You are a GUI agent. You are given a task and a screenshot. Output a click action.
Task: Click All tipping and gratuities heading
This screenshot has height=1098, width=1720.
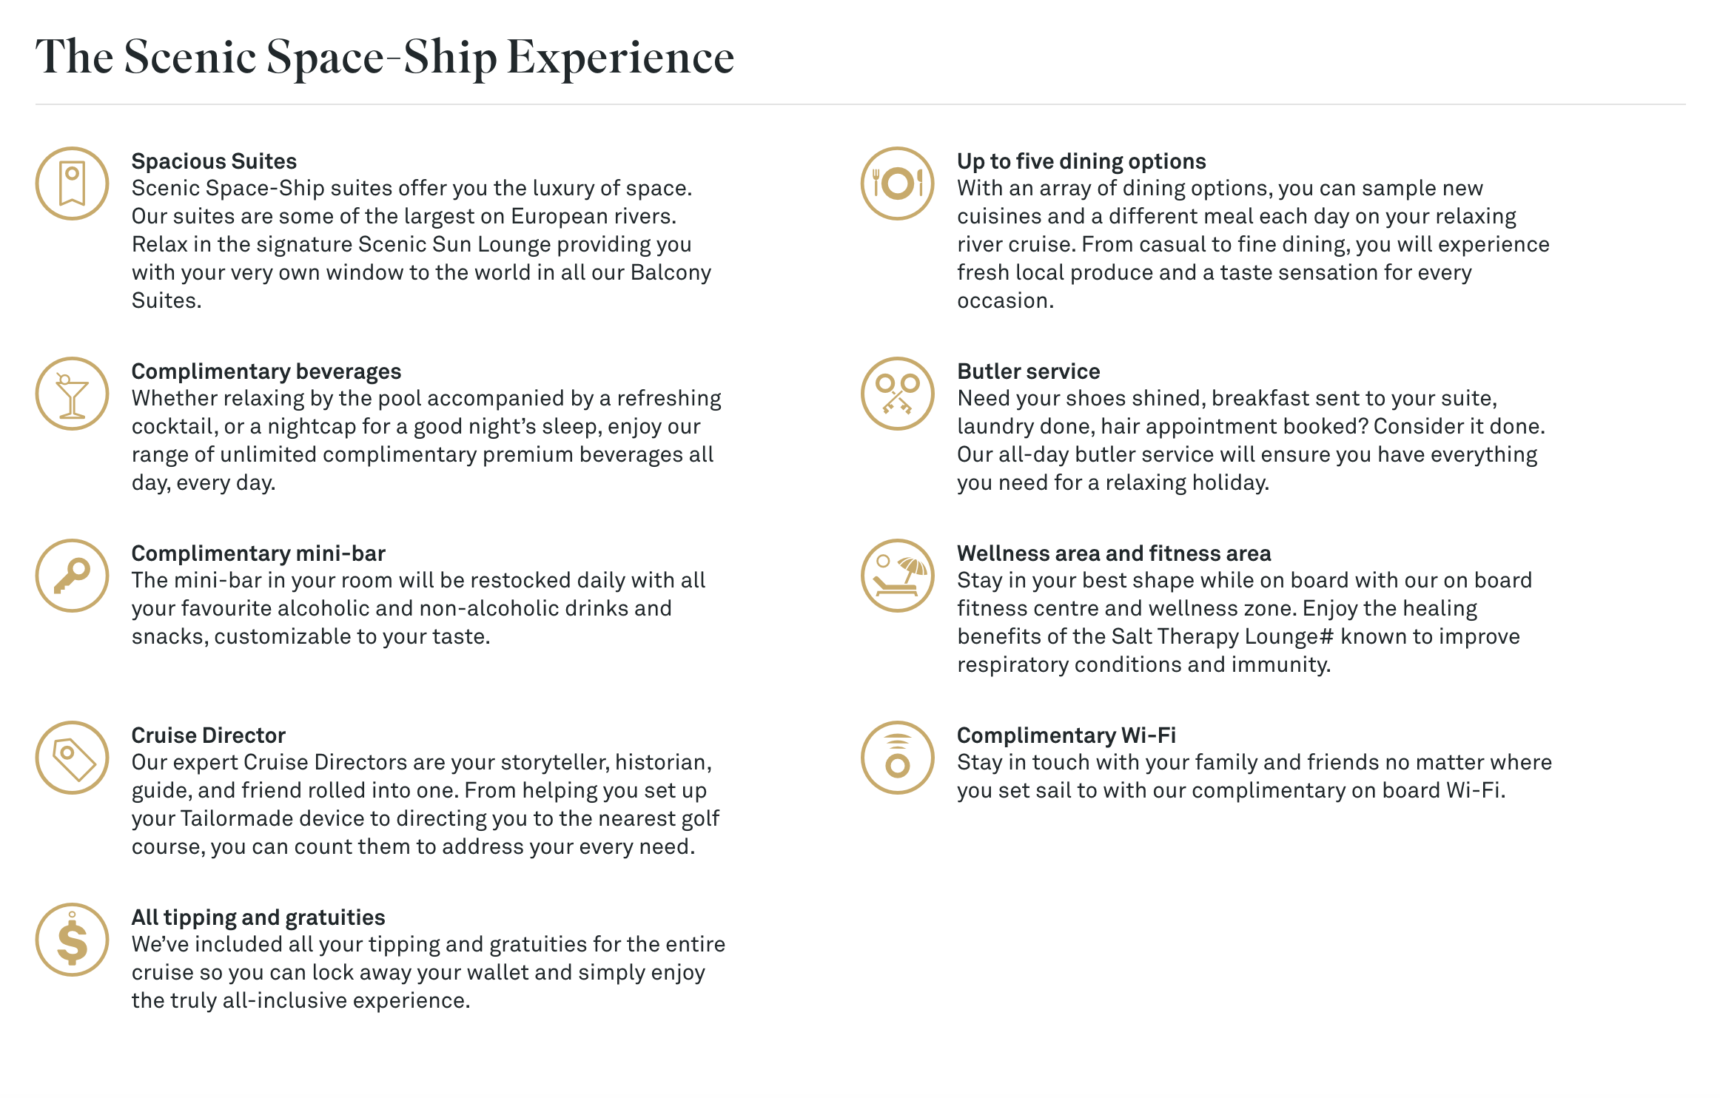tap(258, 917)
